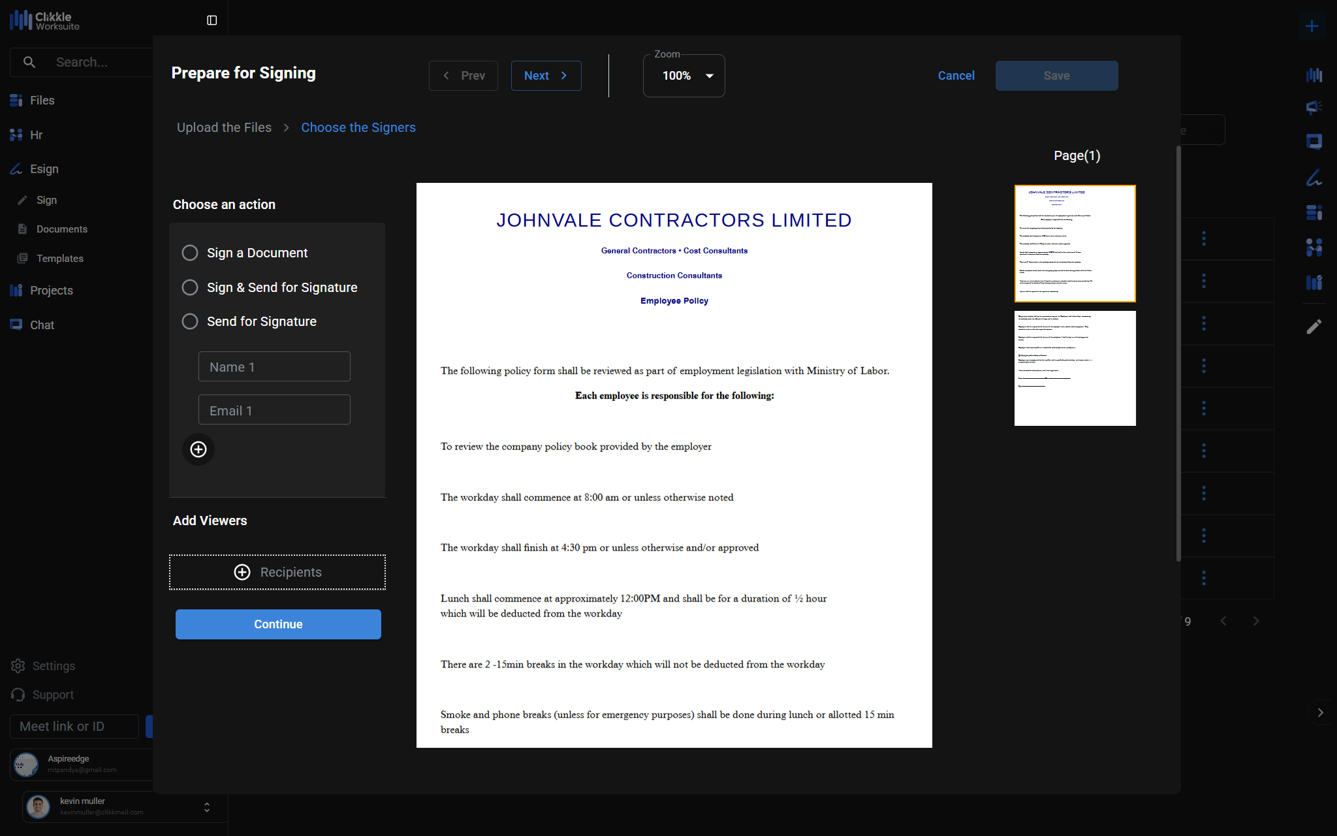
Task: Expand the kevin muller account switcher
Action: pyautogui.click(x=206, y=807)
